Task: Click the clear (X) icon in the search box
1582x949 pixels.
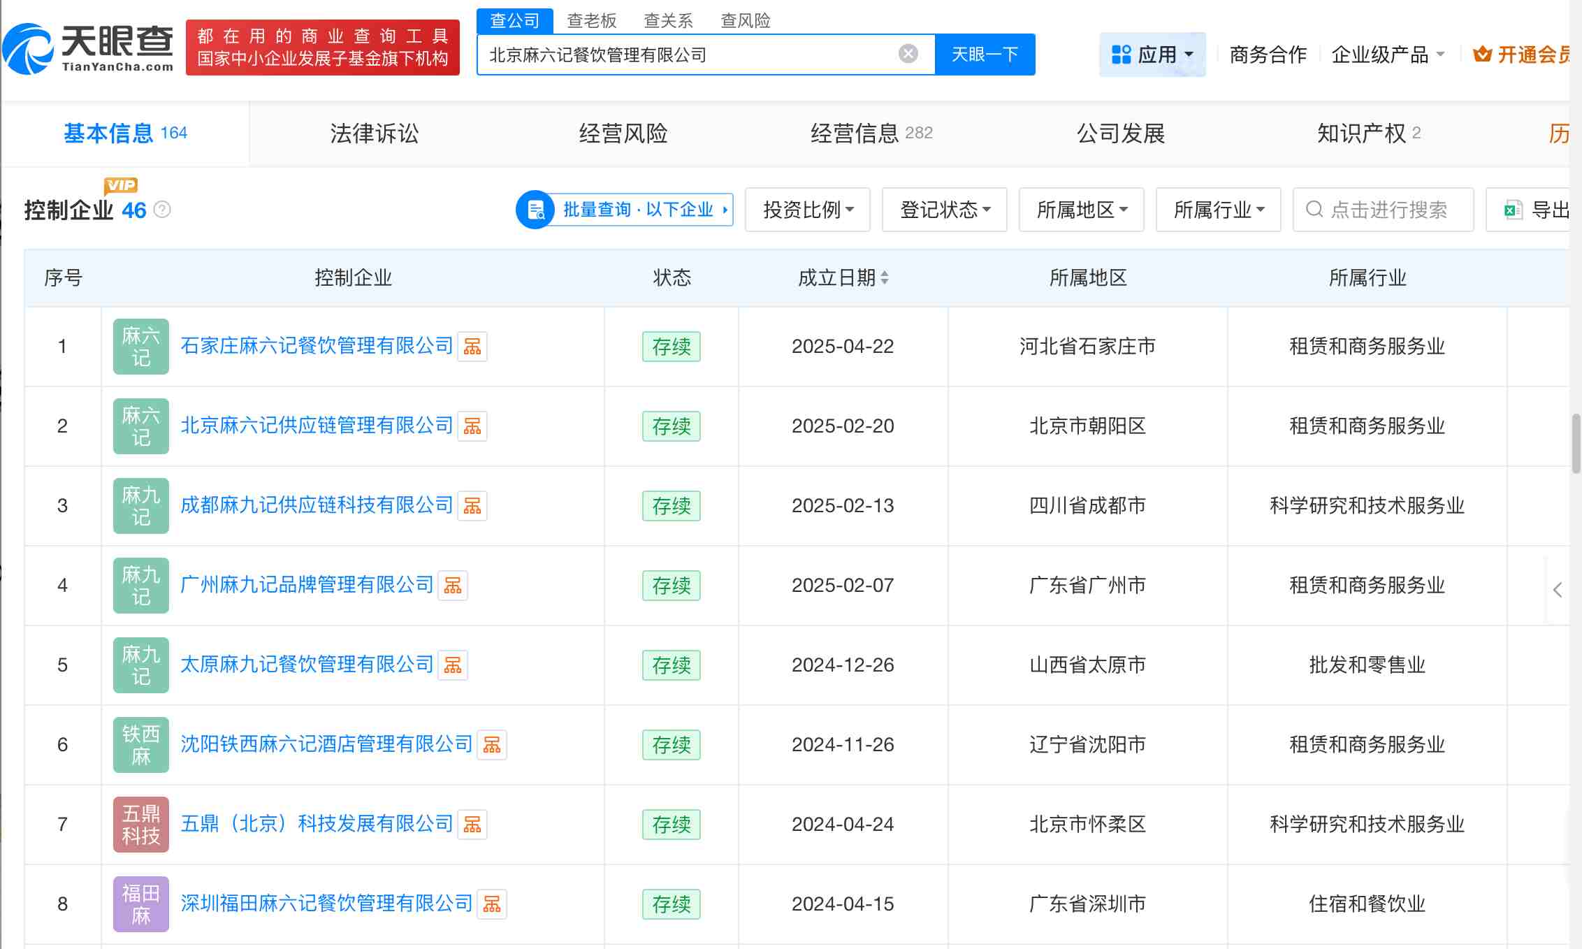Action: tap(906, 54)
